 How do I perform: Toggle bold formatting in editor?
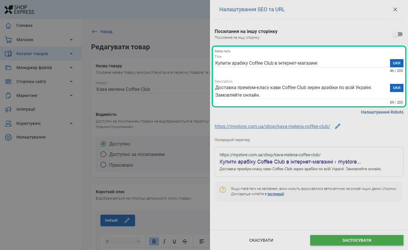pos(154,241)
